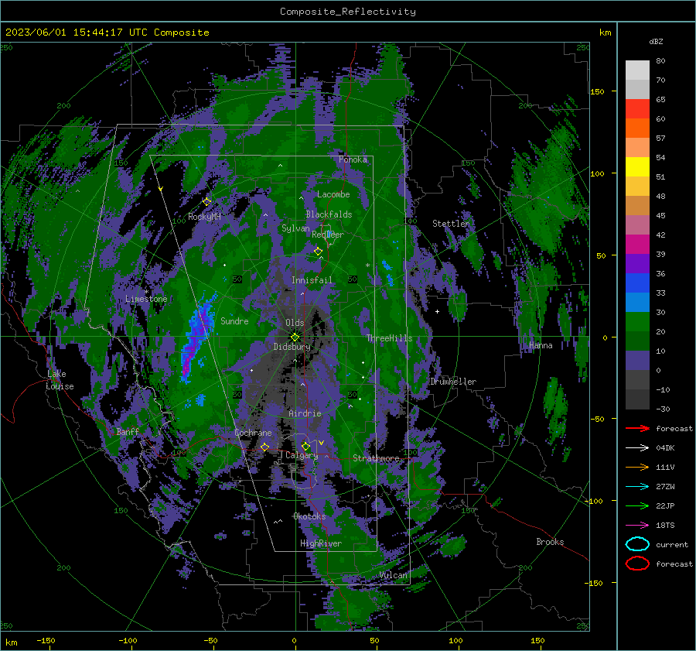Click the blue-magenta storm cell west of Sundre
The height and width of the screenshot is (651, 696).
(197, 335)
